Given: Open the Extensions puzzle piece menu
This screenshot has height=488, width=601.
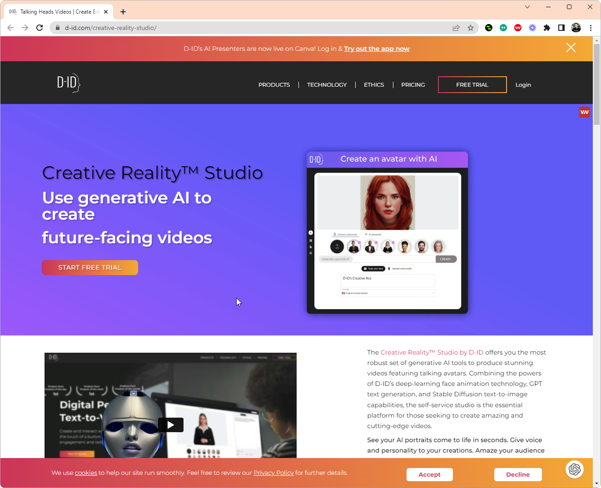Looking at the screenshot, I should pos(547,28).
